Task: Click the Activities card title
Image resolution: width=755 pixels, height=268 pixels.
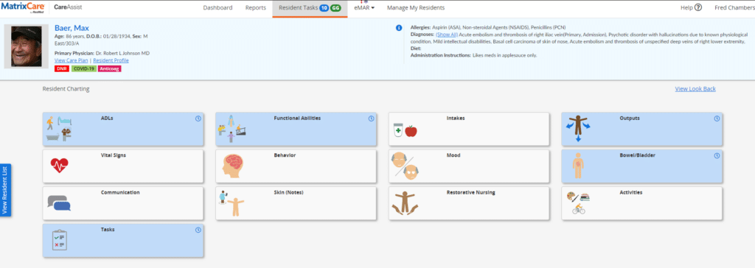Action: pyautogui.click(x=631, y=192)
